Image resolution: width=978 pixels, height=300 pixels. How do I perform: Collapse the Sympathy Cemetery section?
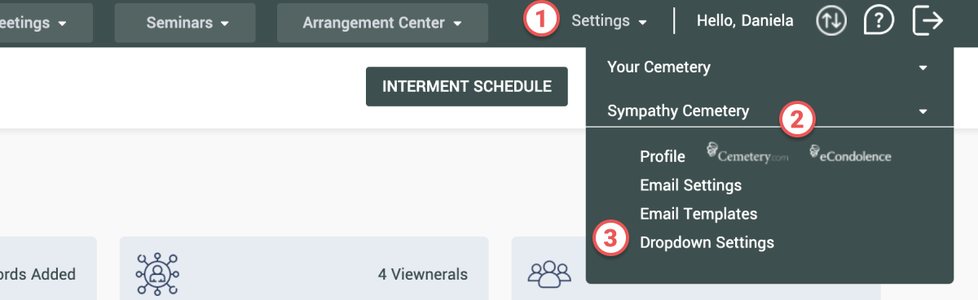[923, 111]
